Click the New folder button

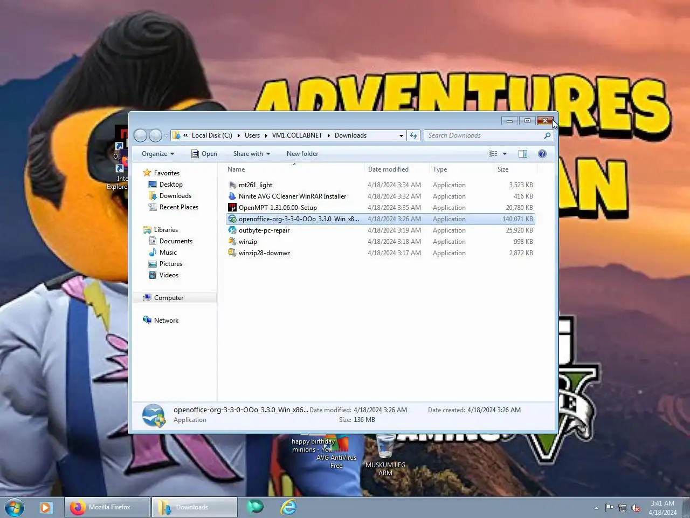(x=302, y=154)
